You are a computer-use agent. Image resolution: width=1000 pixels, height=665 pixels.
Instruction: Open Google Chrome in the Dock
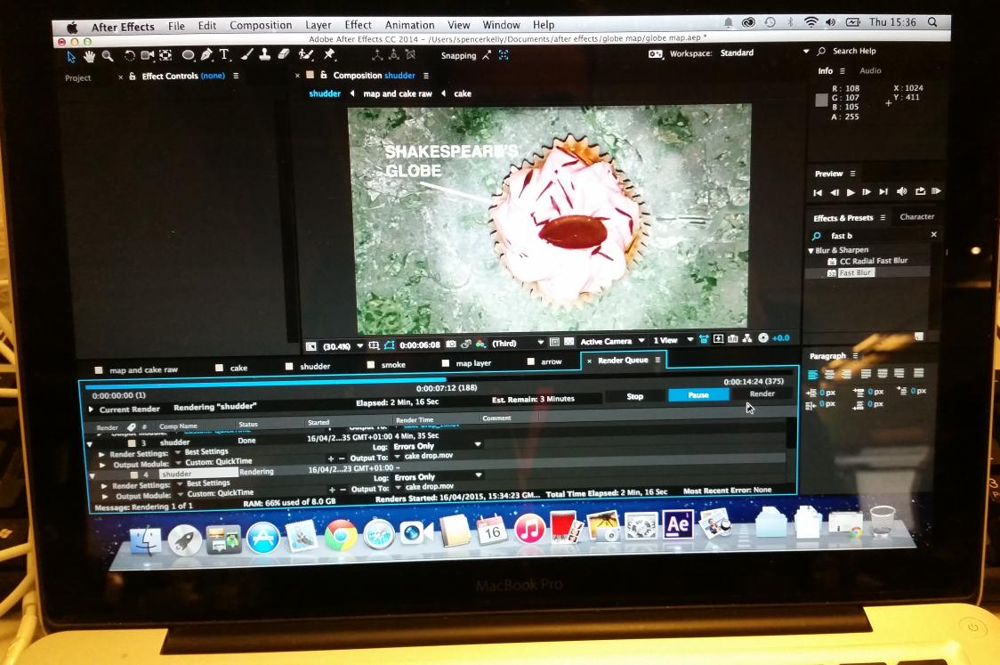[x=341, y=535]
